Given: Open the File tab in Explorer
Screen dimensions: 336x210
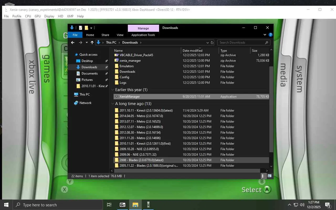Looking at the screenshot, I should (x=75, y=35).
